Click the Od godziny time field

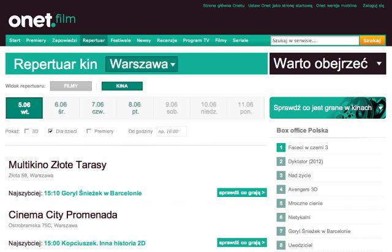[171, 132]
